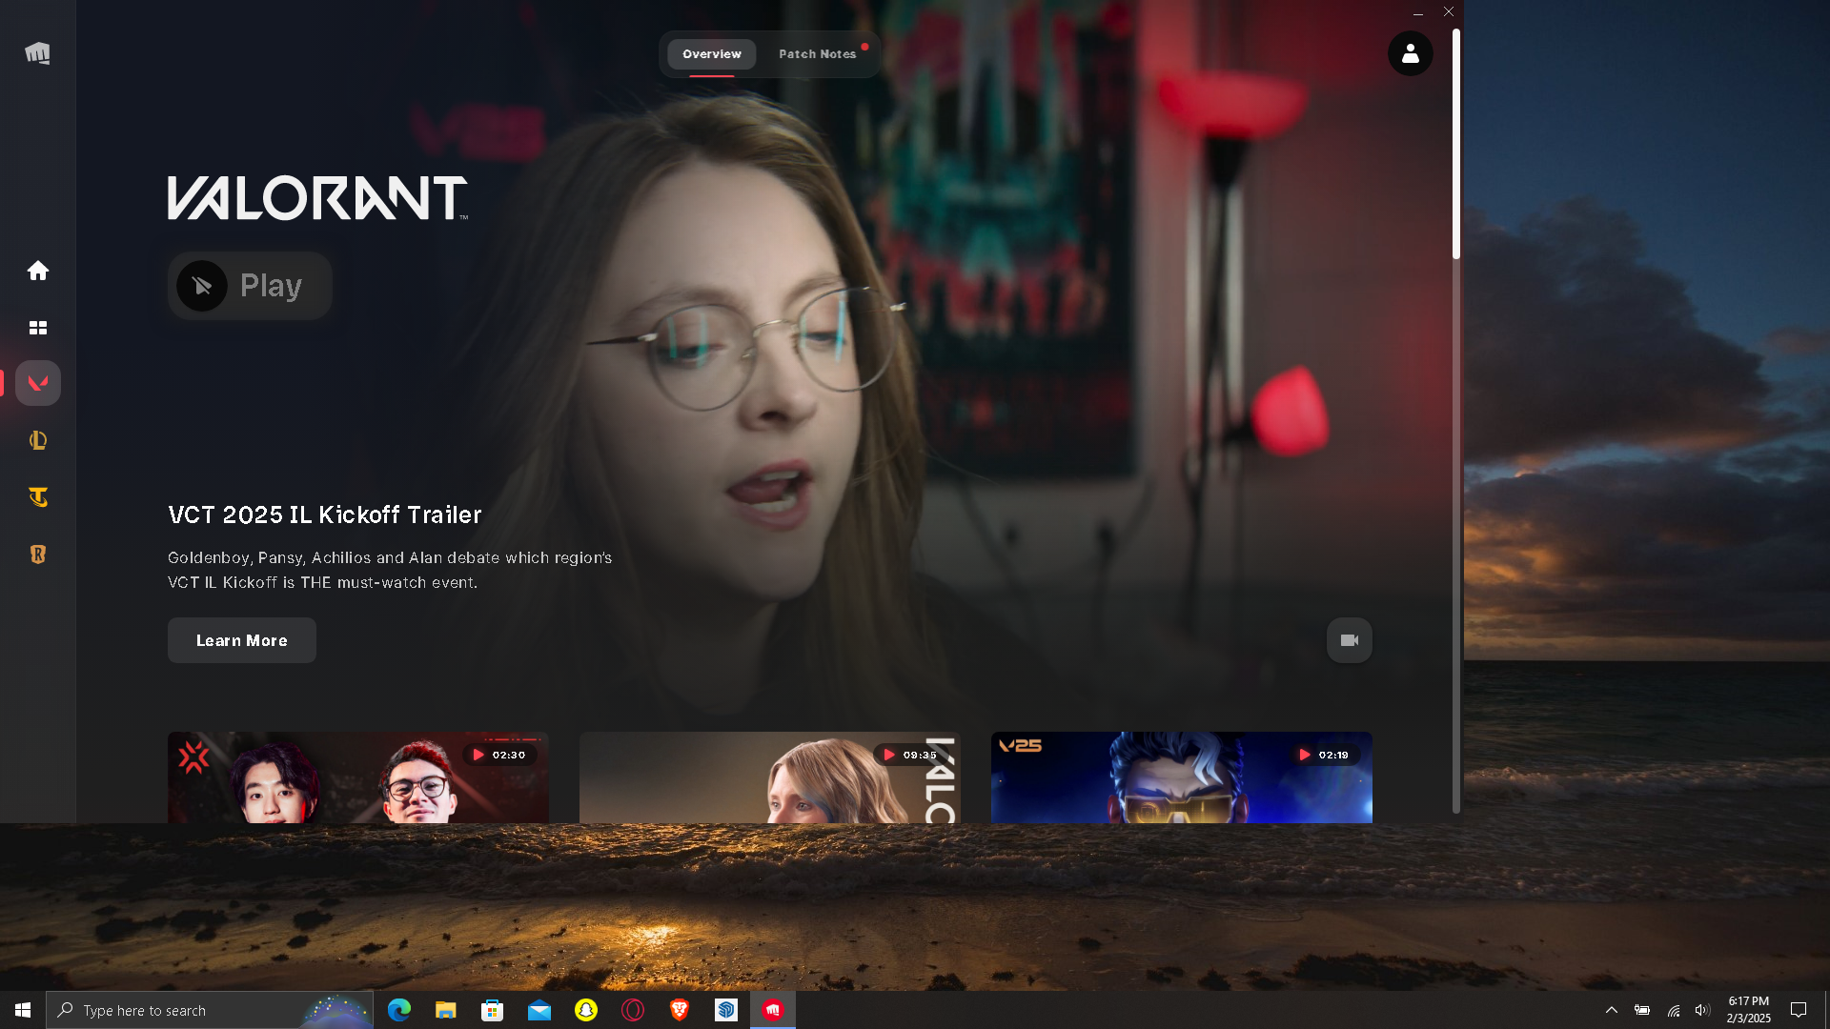Switch to the Patch Notes tab
This screenshot has height=1029, width=1830.
point(818,54)
